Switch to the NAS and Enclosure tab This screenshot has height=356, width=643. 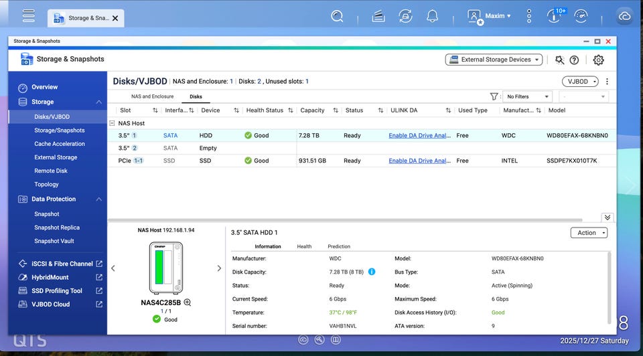152,96
